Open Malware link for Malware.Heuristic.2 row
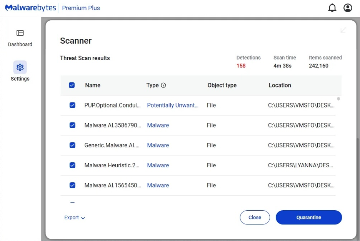 tap(158, 165)
